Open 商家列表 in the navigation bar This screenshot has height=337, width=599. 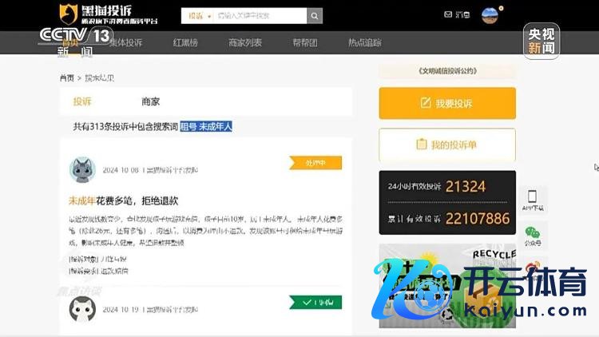pos(244,42)
